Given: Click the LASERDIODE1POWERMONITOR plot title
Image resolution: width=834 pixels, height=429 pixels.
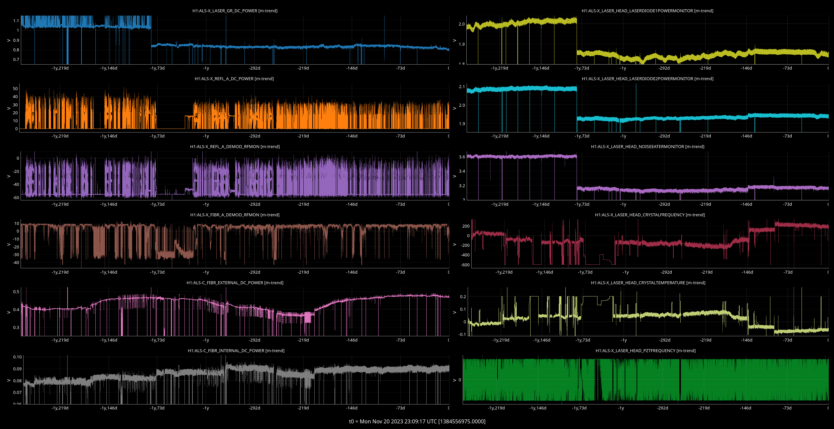Looking at the screenshot, I should pyautogui.click(x=647, y=11).
